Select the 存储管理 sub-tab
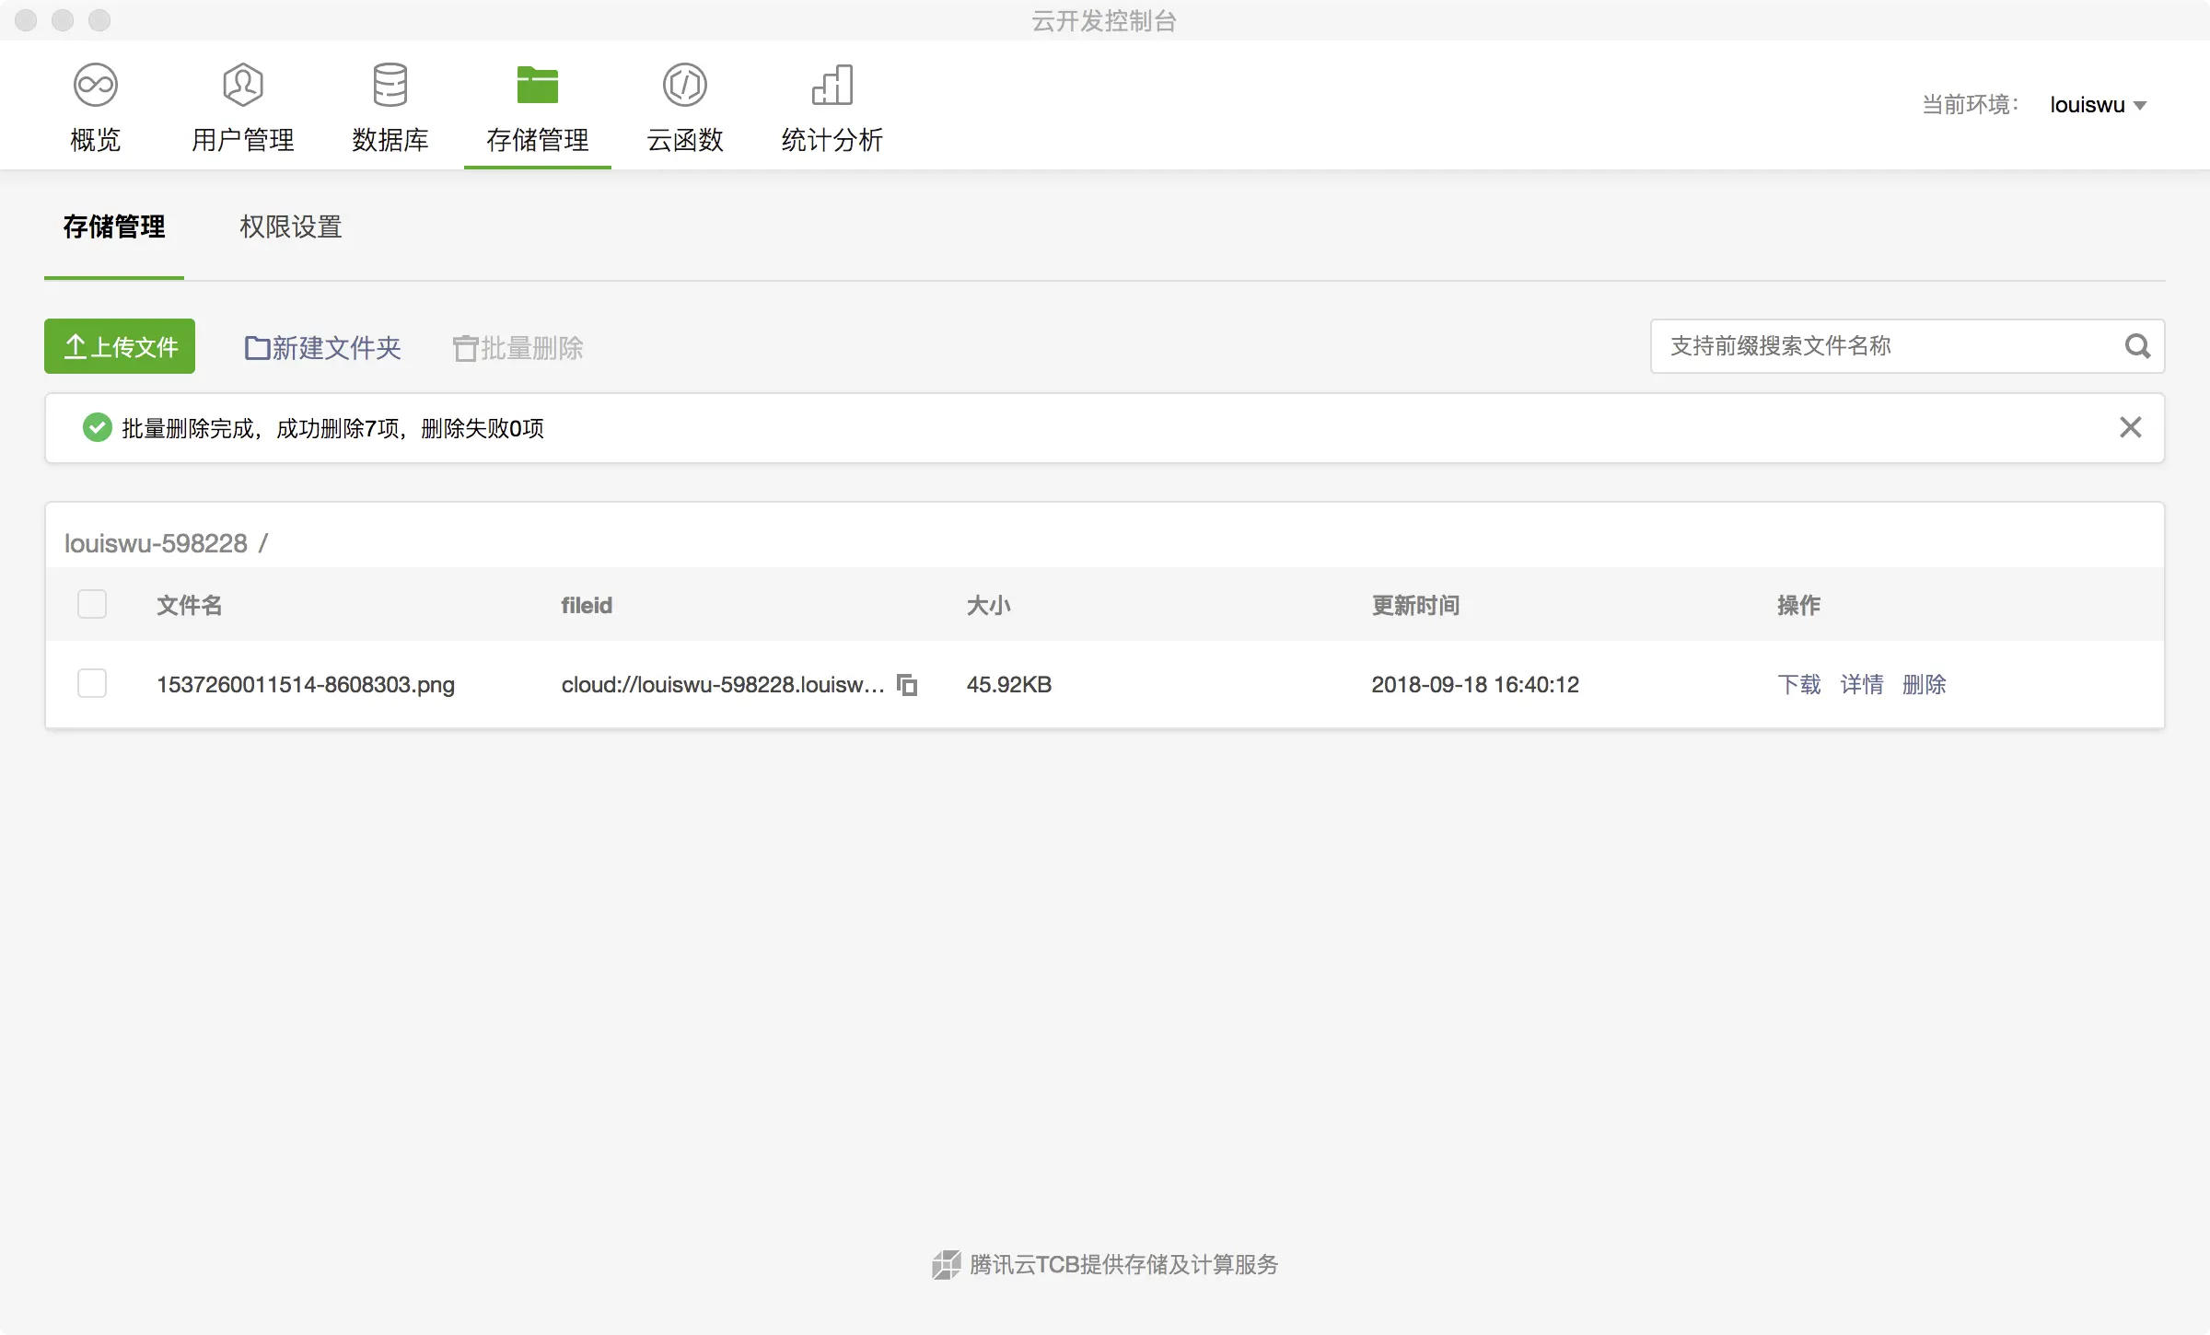 tap(114, 227)
